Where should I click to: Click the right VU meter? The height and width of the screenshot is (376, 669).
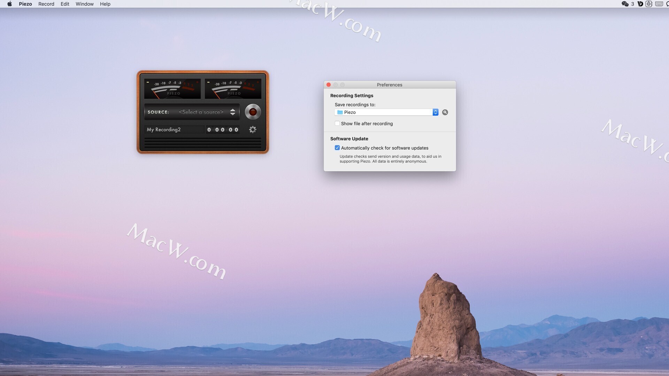tap(233, 89)
